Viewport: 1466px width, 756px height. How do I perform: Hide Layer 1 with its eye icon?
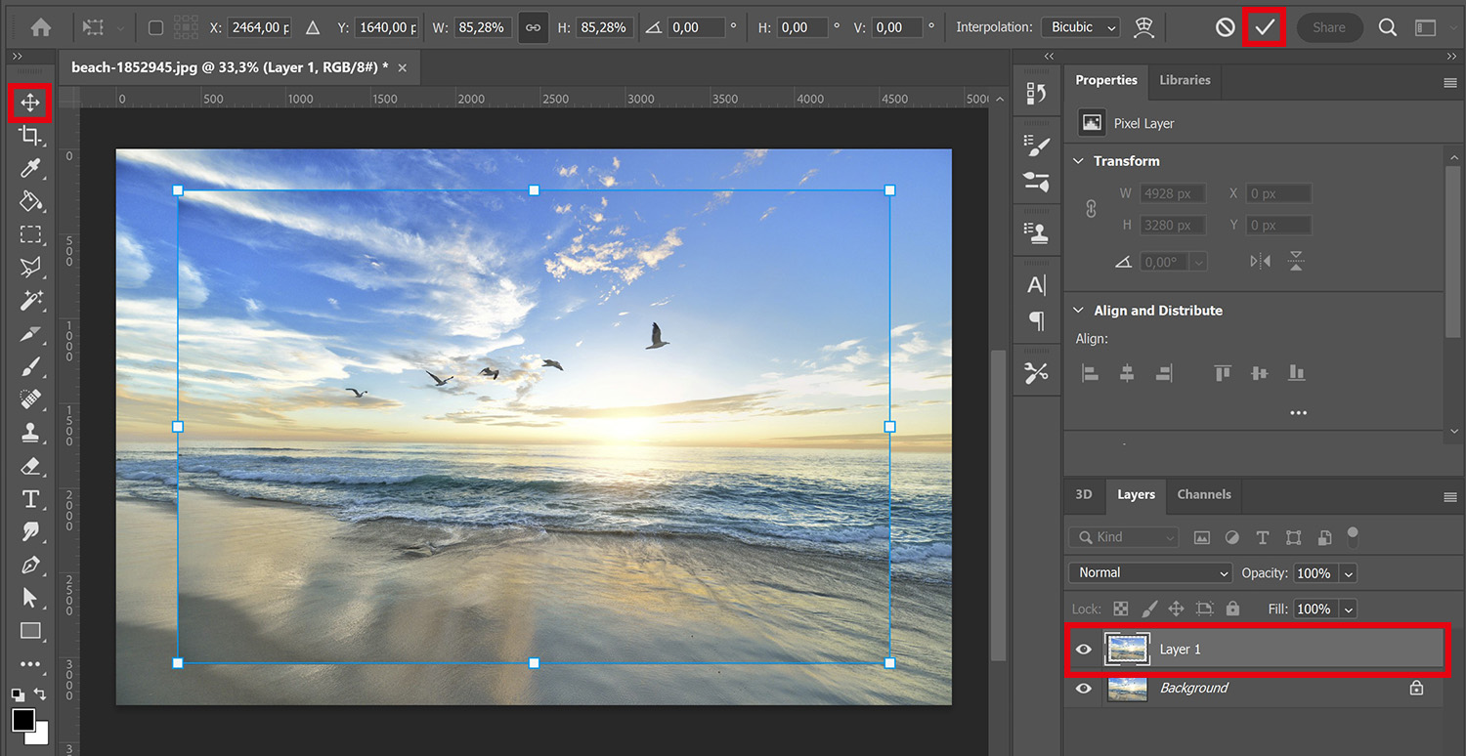tap(1083, 649)
